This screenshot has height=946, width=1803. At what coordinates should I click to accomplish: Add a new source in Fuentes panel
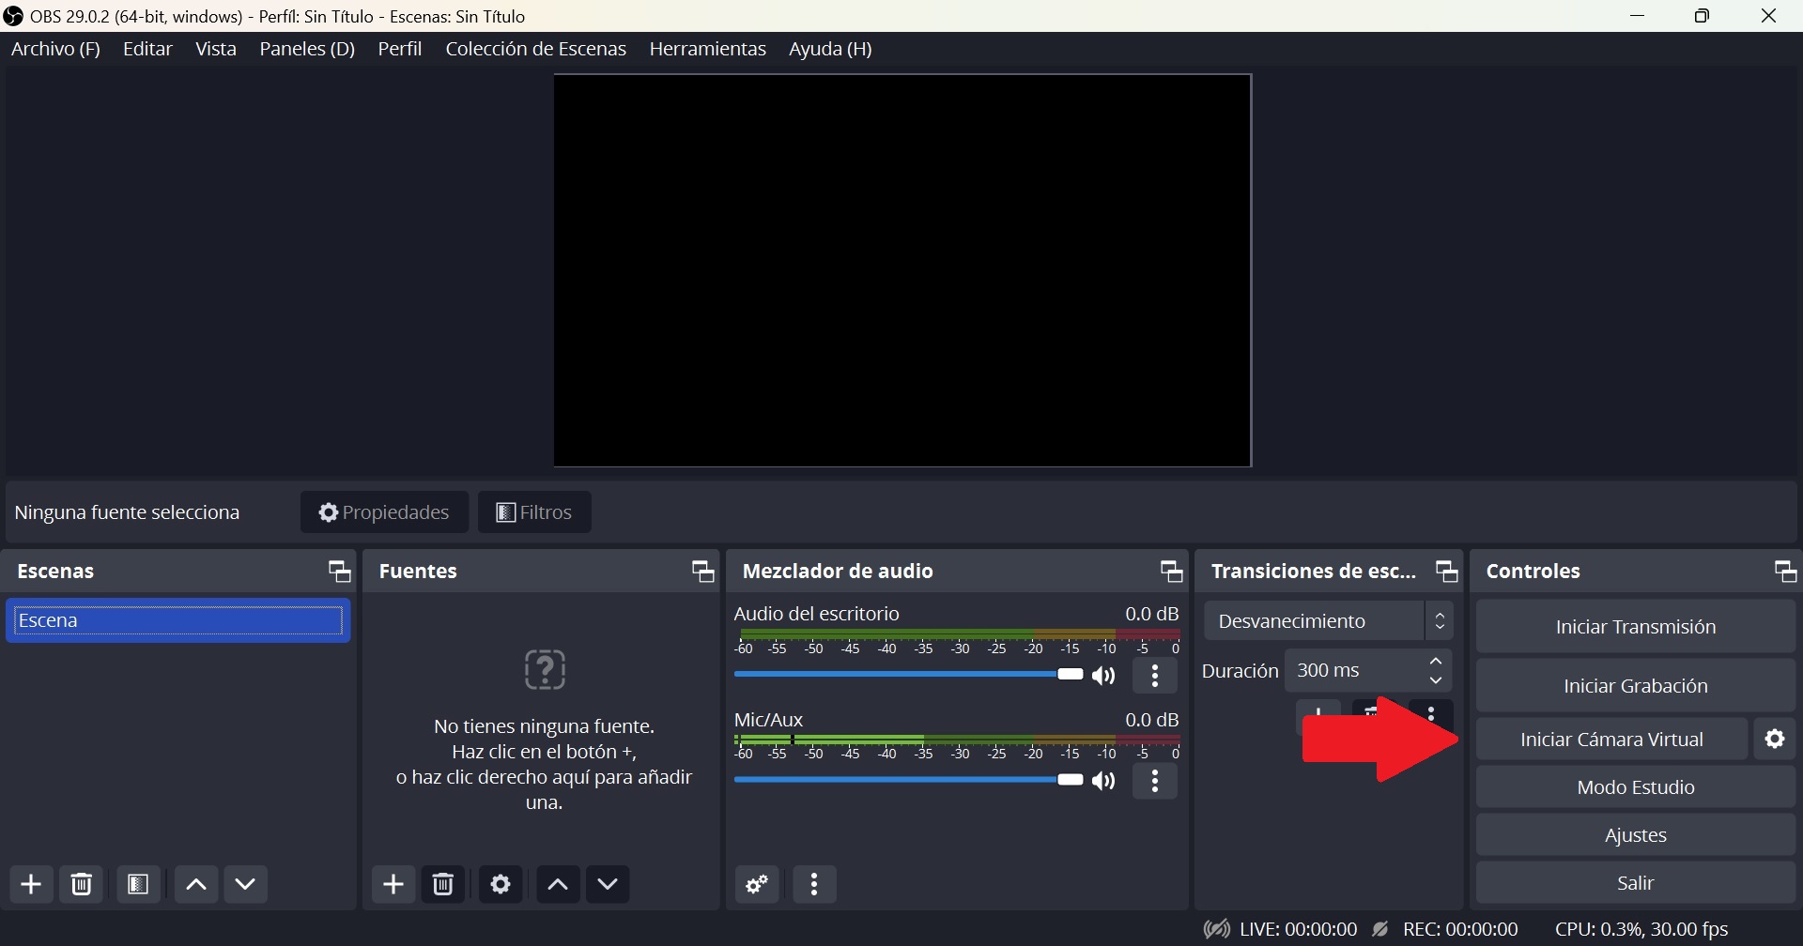[393, 884]
